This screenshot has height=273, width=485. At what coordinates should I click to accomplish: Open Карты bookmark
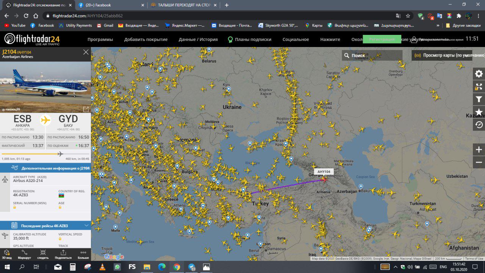(314, 25)
